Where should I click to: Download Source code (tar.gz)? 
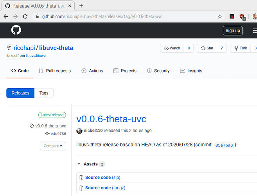tap(105, 188)
